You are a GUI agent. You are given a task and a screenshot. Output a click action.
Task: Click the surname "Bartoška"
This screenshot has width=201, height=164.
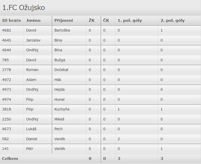pos(62,30)
